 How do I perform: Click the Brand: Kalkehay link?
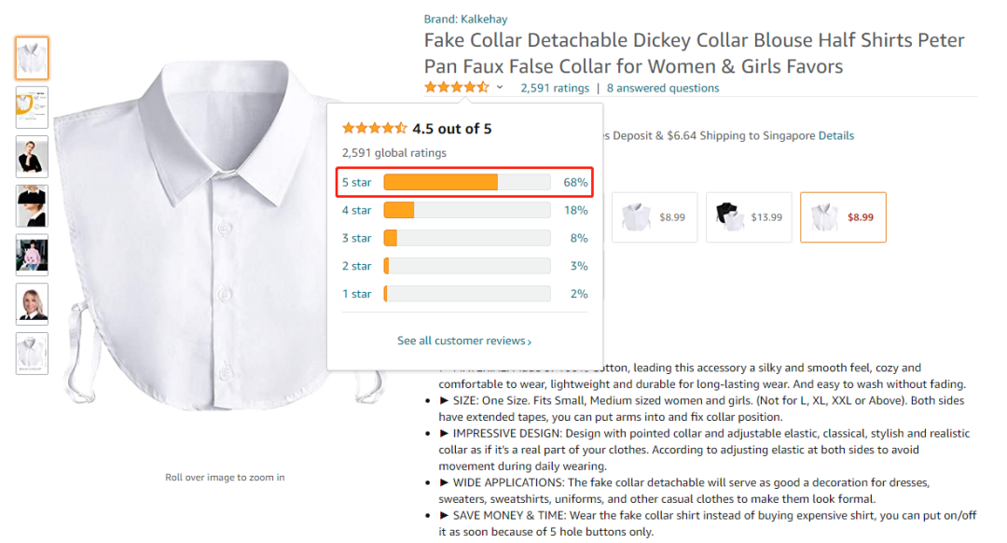click(x=465, y=19)
